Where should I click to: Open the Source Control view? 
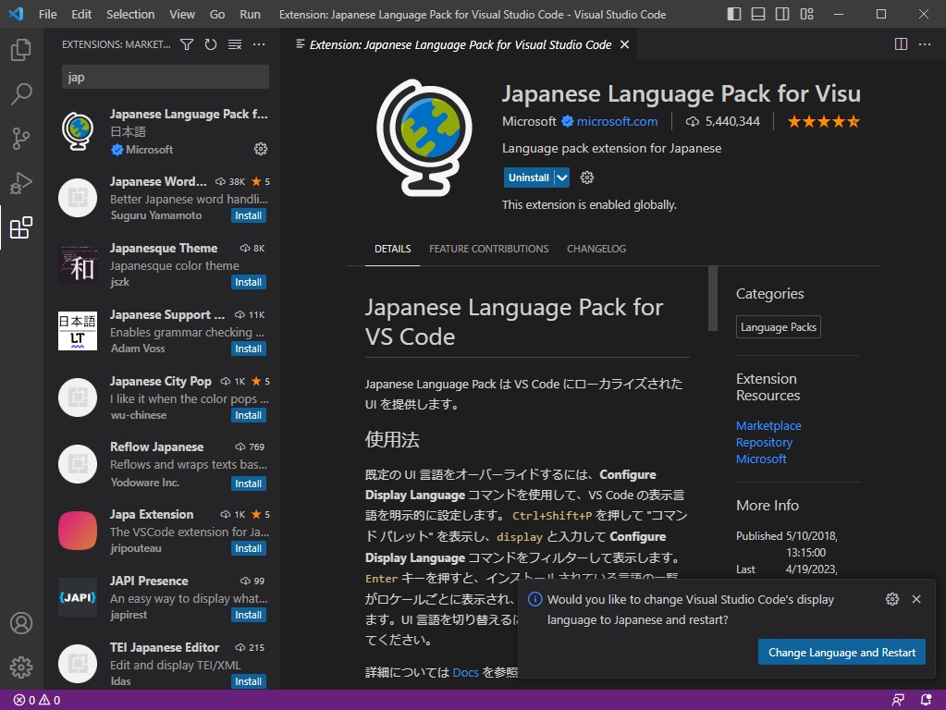[x=22, y=139]
